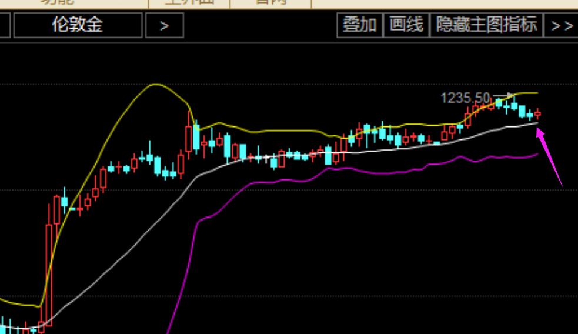Viewport: 578px width, 334px height.
Task: Click the 叠加 overlay button
Action: (x=359, y=25)
